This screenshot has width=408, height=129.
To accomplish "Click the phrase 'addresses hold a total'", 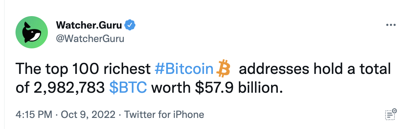I will tap(315, 69).
